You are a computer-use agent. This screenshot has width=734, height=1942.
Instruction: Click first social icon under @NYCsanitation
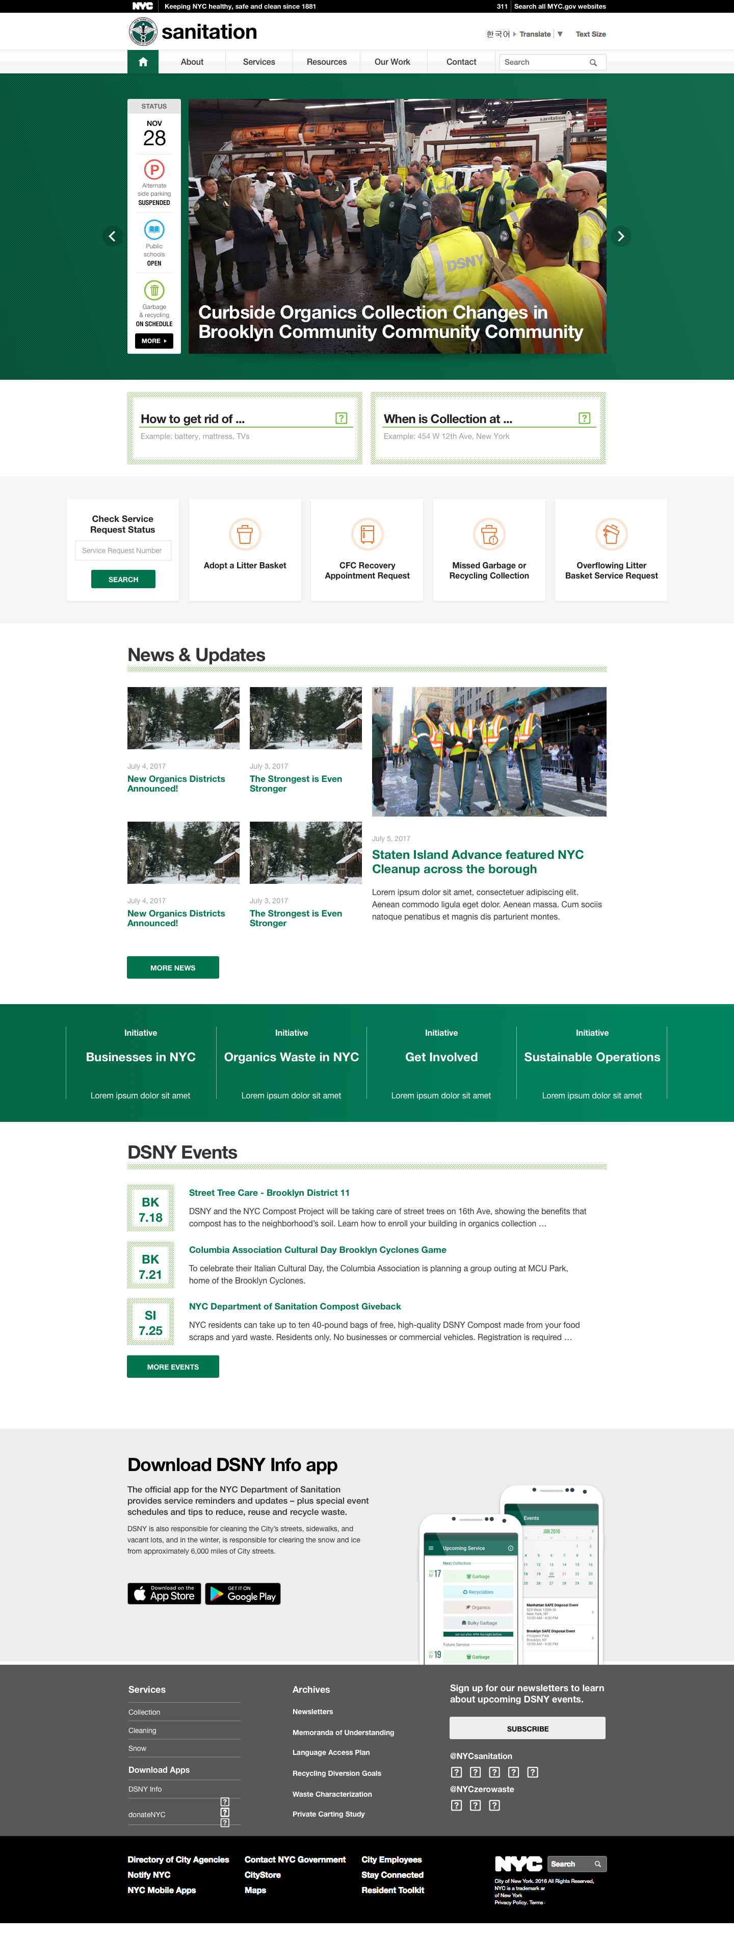(456, 1772)
